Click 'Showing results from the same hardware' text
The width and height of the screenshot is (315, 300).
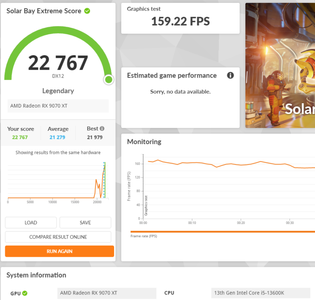tap(58, 153)
